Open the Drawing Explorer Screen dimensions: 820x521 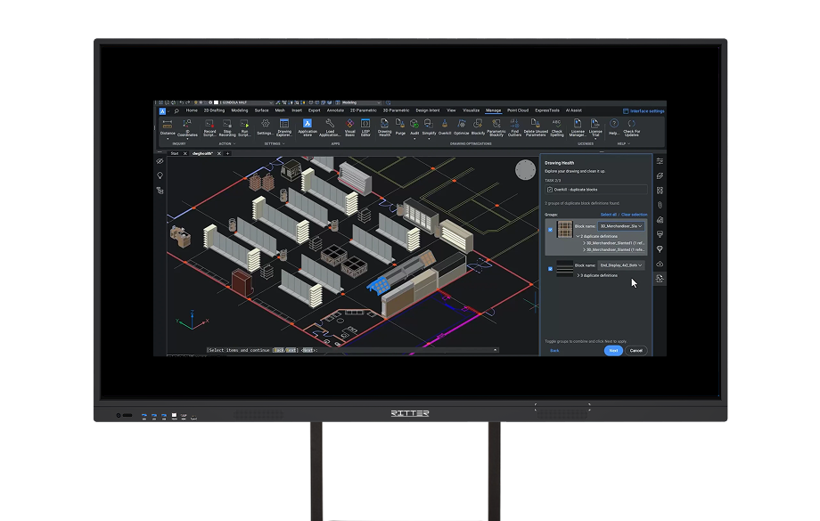coord(284,127)
